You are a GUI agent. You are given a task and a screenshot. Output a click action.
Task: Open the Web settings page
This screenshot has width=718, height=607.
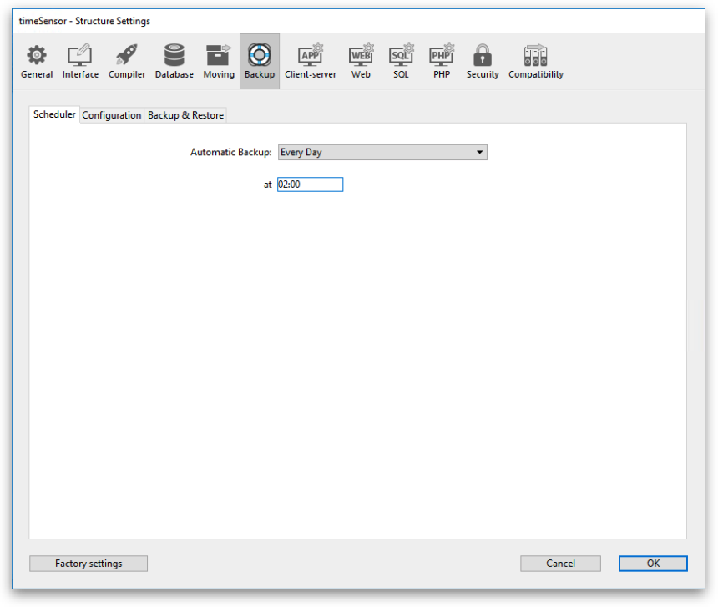[x=361, y=61]
